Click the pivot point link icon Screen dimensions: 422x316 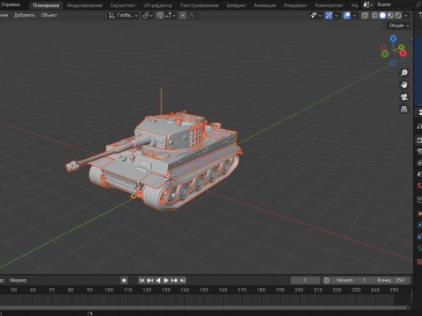(146, 16)
